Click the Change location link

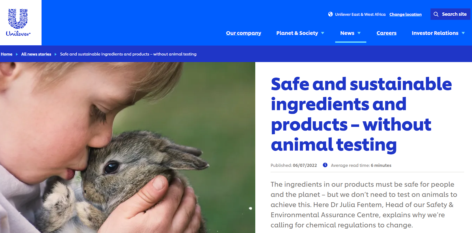(x=405, y=14)
